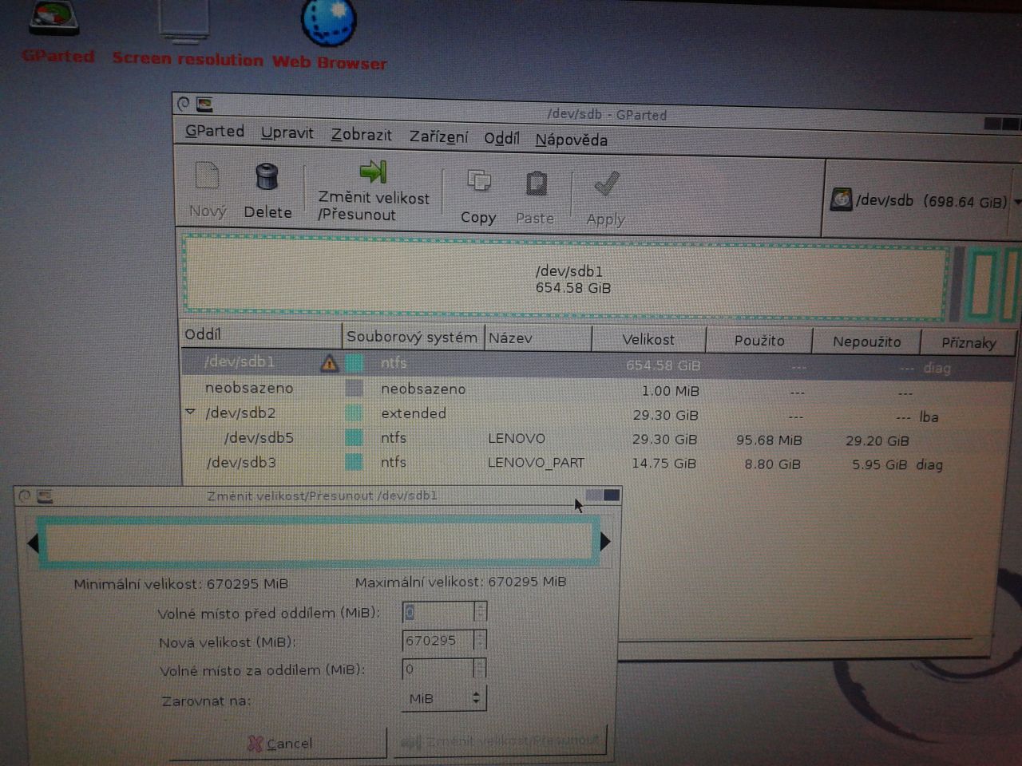Image resolution: width=1022 pixels, height=766 pixels.
Task: Select the /dev/sdb2 extended partition row
Action: 599,414
